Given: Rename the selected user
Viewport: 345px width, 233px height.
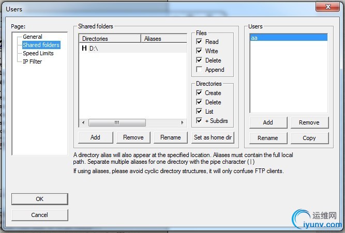Looking at the screenshot, I should point(268,138).
